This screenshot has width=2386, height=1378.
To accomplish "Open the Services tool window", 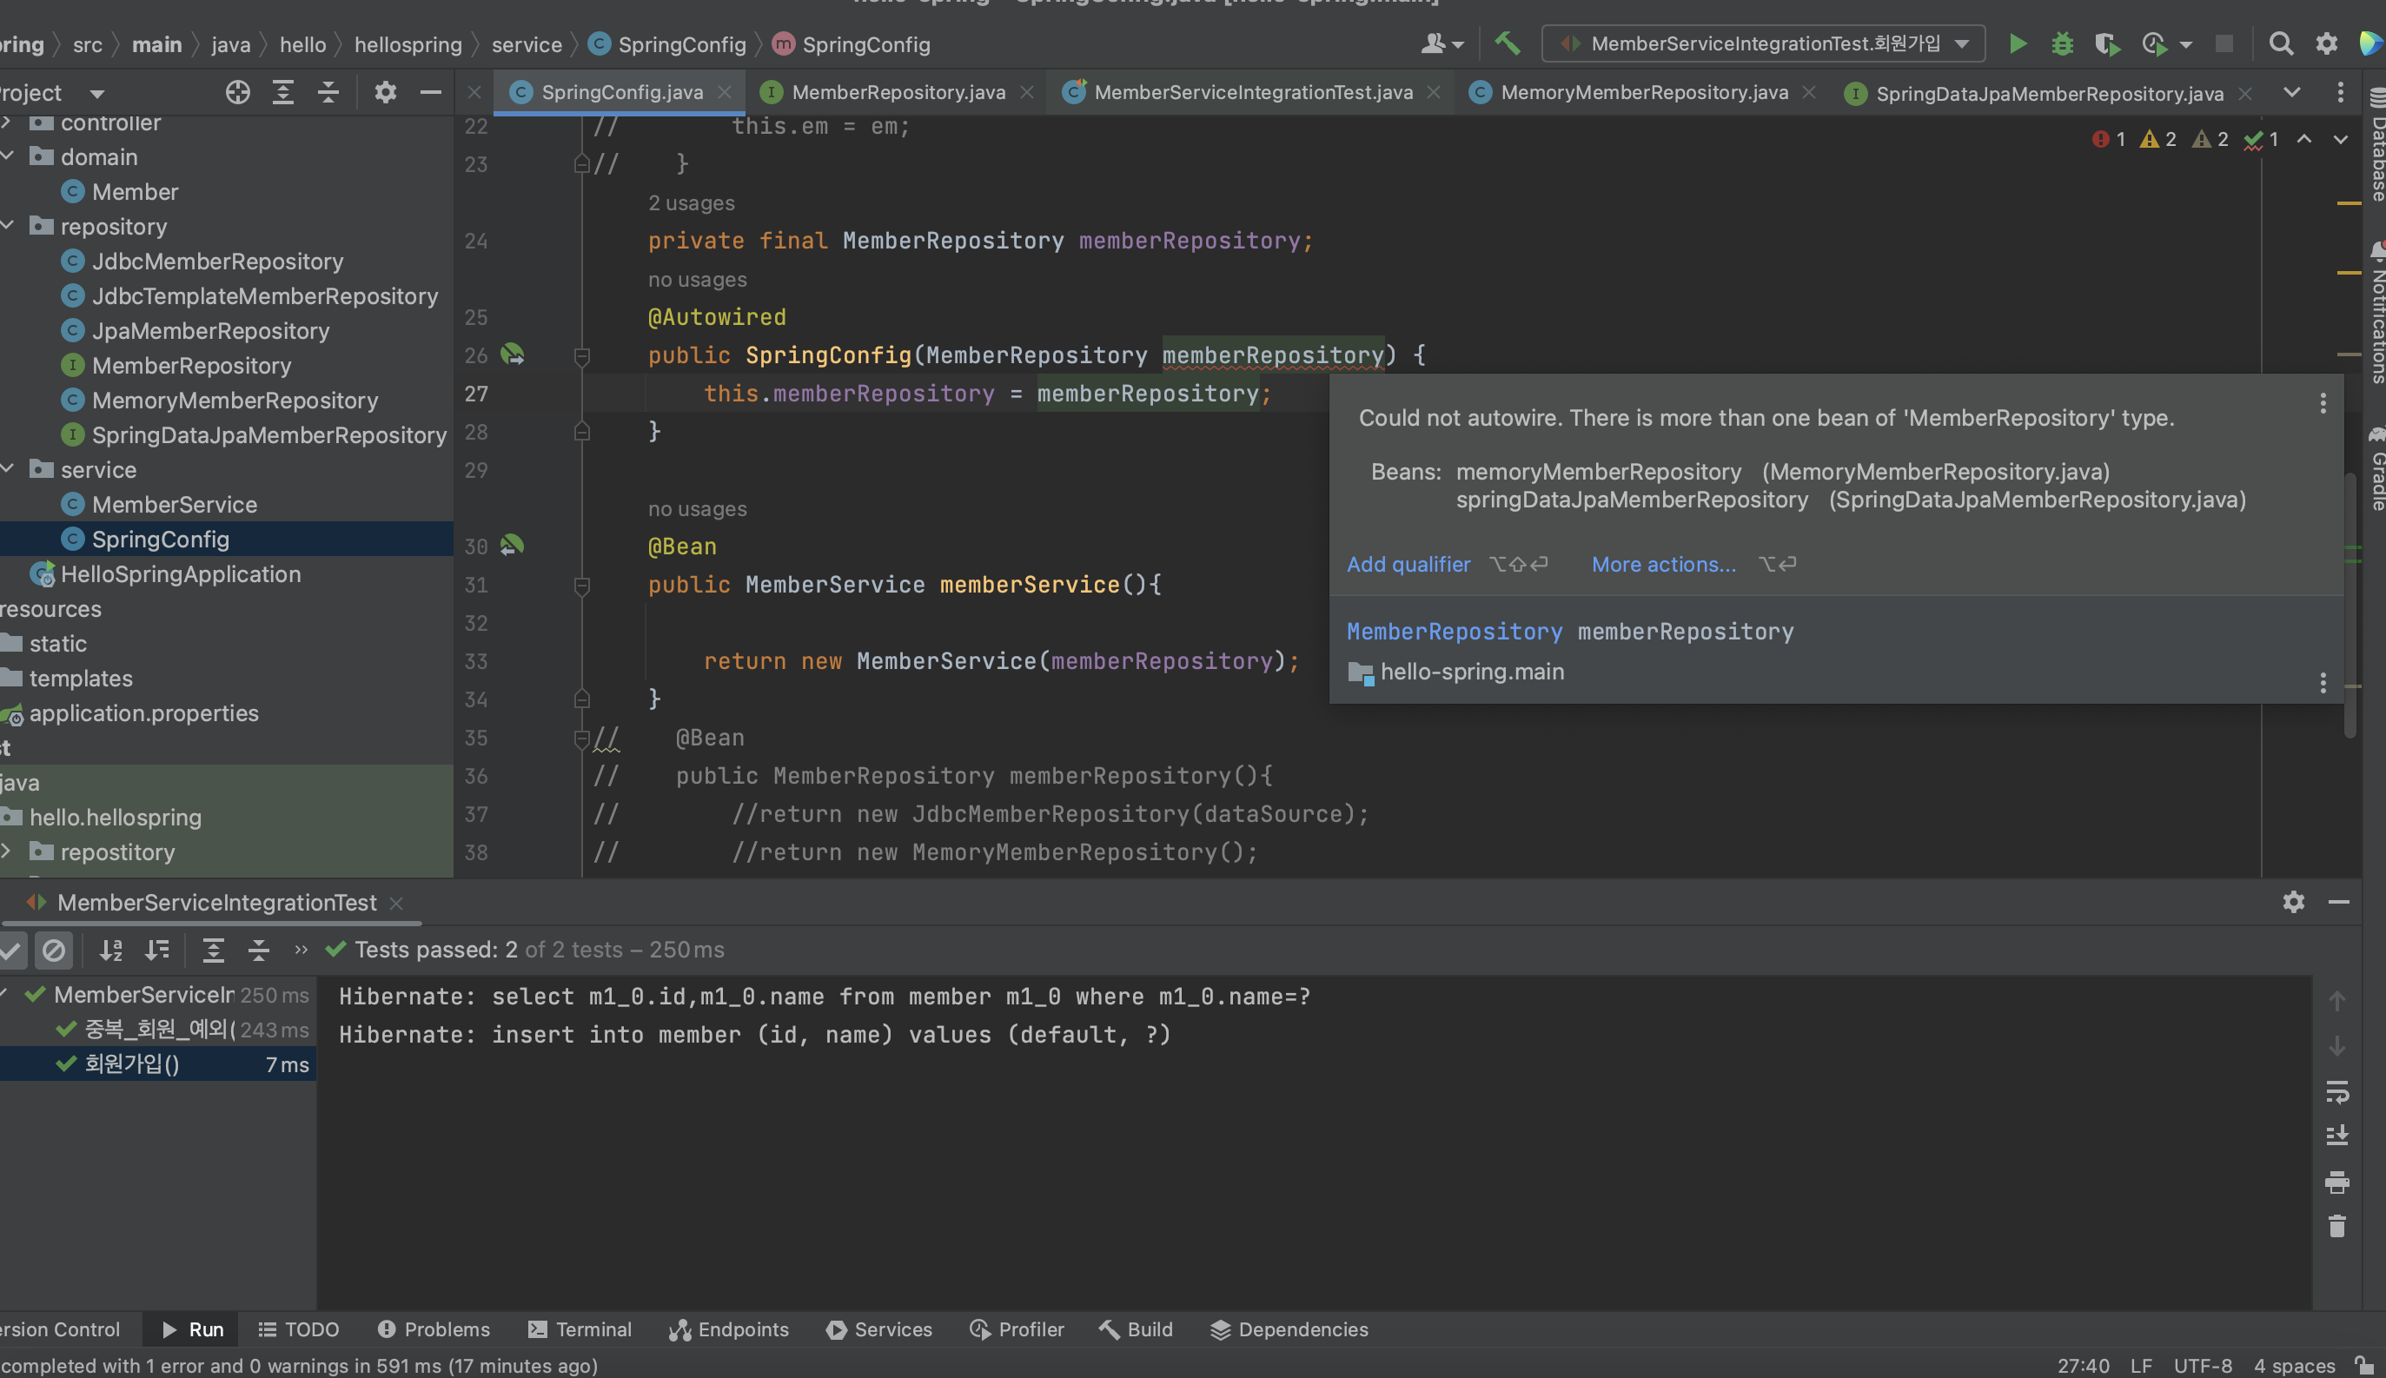I will point(878,1328).
